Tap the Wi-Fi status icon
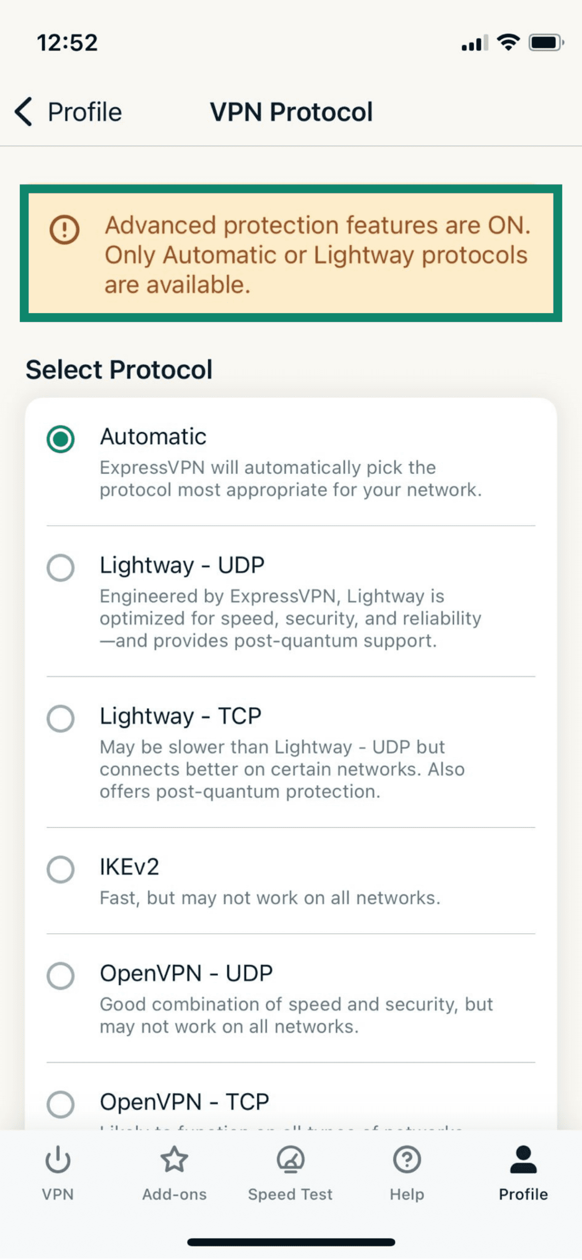This screenshot has height=1260, width=582. point(508,43)
